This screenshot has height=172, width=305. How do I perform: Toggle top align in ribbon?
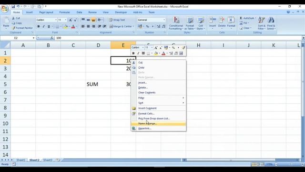click(83, 20)
